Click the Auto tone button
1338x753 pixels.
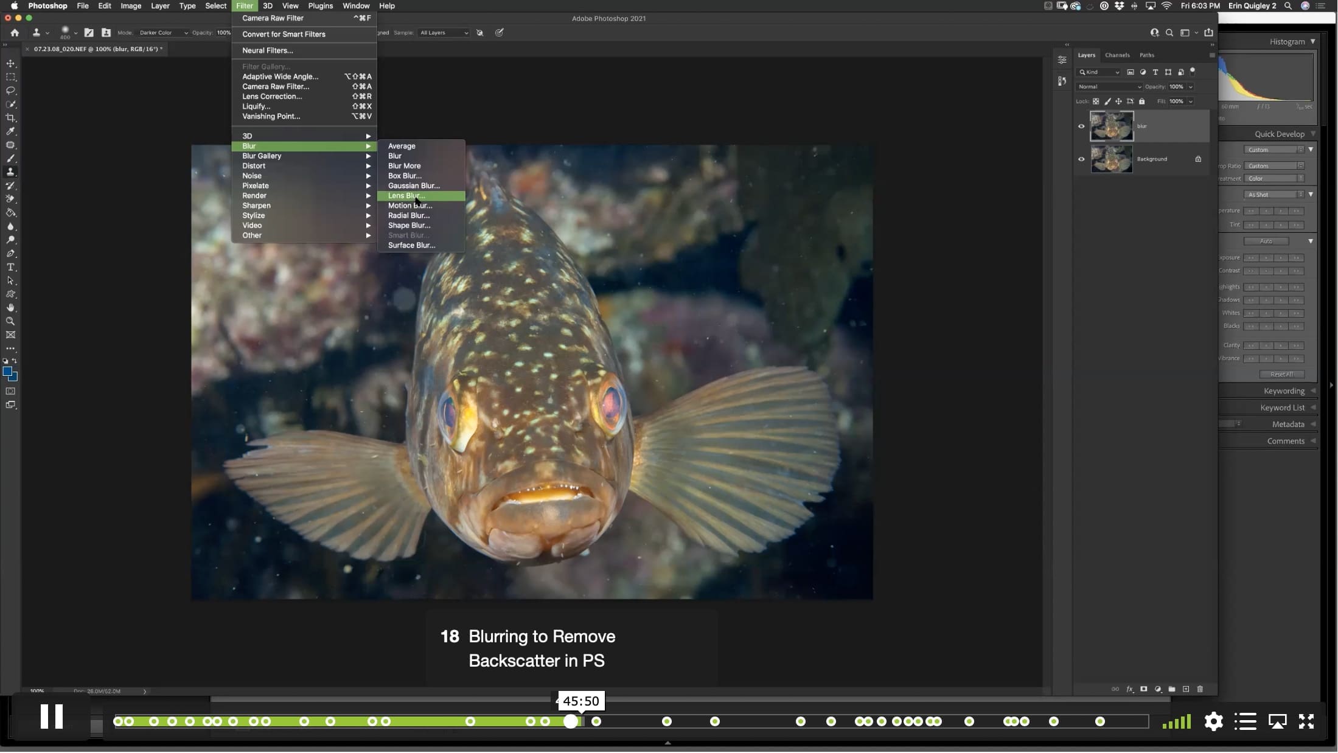click(1266, 241)
